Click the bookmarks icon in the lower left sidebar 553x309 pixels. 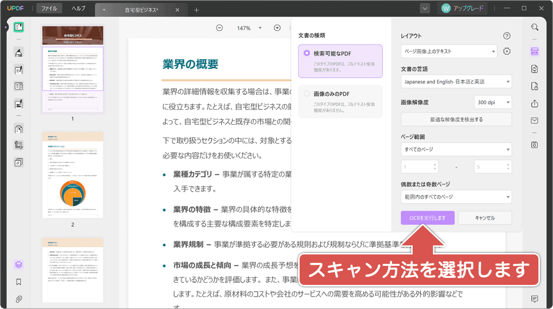(19, 282)
